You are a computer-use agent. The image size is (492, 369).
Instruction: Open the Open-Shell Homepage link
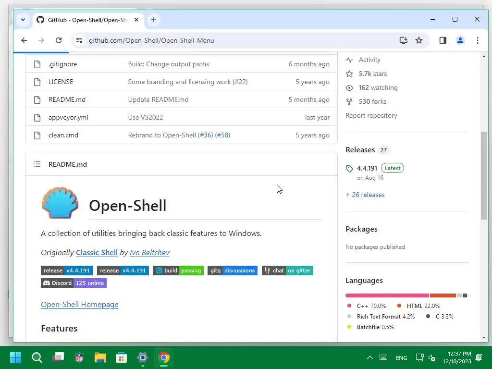click(x=80, y=305)
